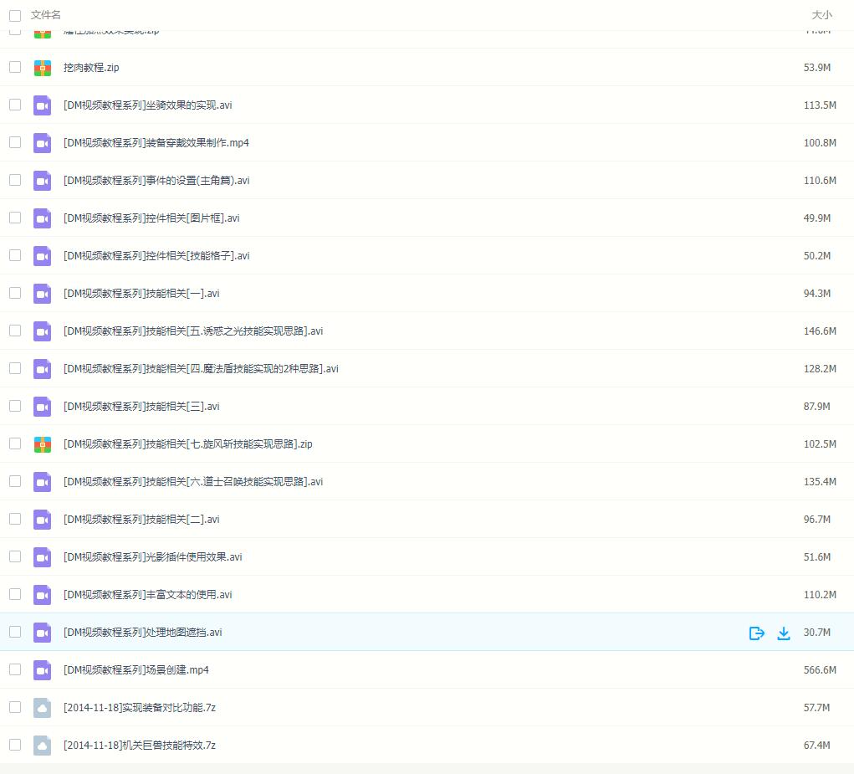Open [DM视频教程系列]技能相关[二].avi
Viewport: 854px width, 774px height.
coord(141,519)
